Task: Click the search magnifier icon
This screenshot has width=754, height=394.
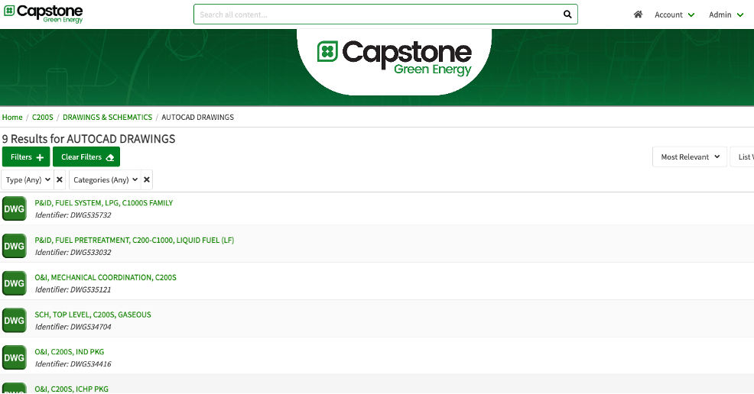Action: coord(567,15)
